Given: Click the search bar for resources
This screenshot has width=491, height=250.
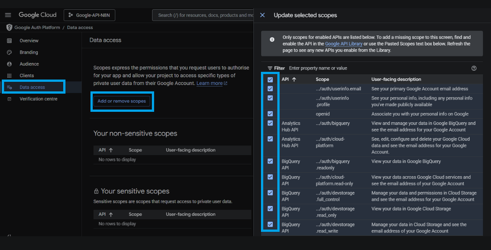Looking at the screenshot, I should 203,15.
